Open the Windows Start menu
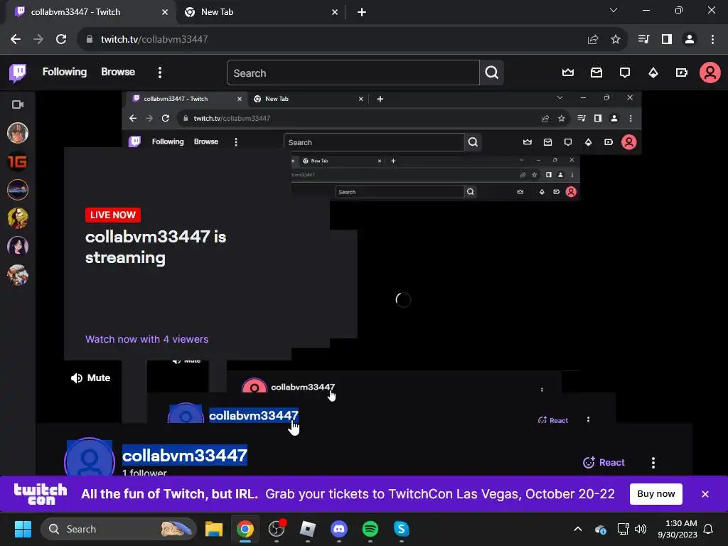 (23, 529)
